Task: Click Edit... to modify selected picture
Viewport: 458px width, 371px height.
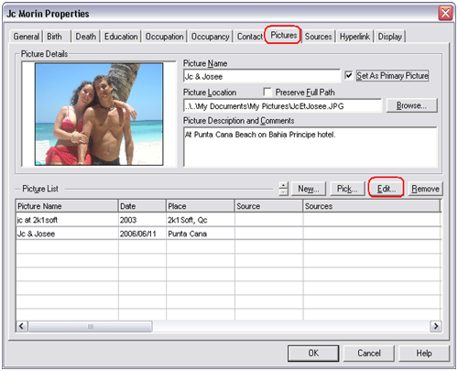Action: click(x=386, y=189)
